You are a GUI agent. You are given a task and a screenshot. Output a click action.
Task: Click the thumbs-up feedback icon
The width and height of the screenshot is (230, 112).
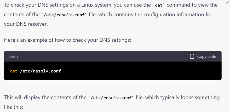(x=227, y=4)
